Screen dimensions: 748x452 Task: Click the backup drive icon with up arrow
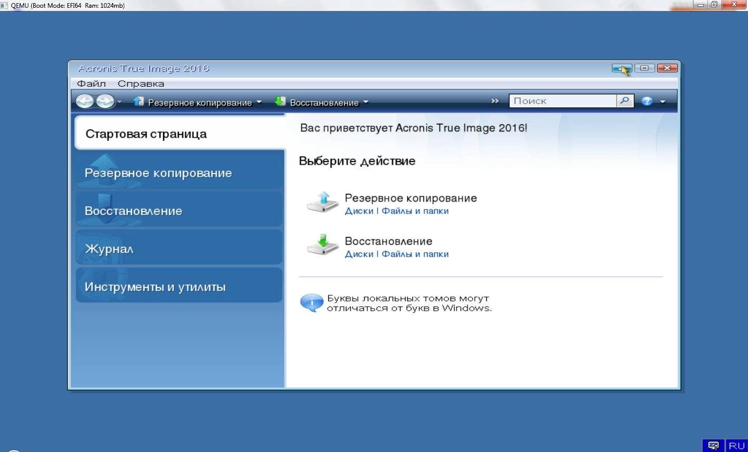click(323, 202)
